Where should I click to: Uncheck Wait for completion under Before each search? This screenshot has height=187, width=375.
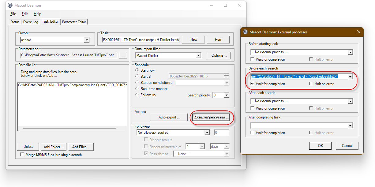coord(253,84)
